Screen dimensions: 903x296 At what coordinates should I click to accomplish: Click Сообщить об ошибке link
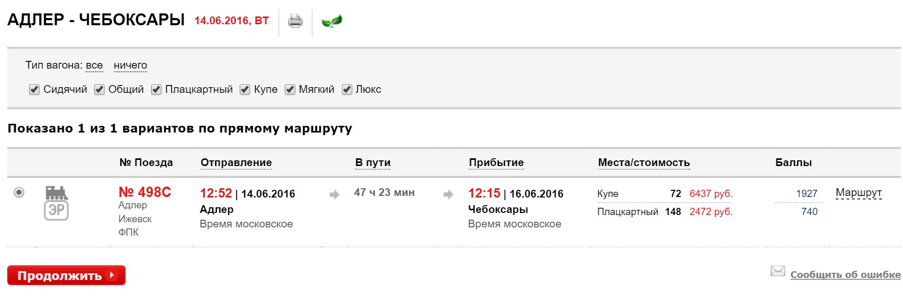(x=845, y=274)
